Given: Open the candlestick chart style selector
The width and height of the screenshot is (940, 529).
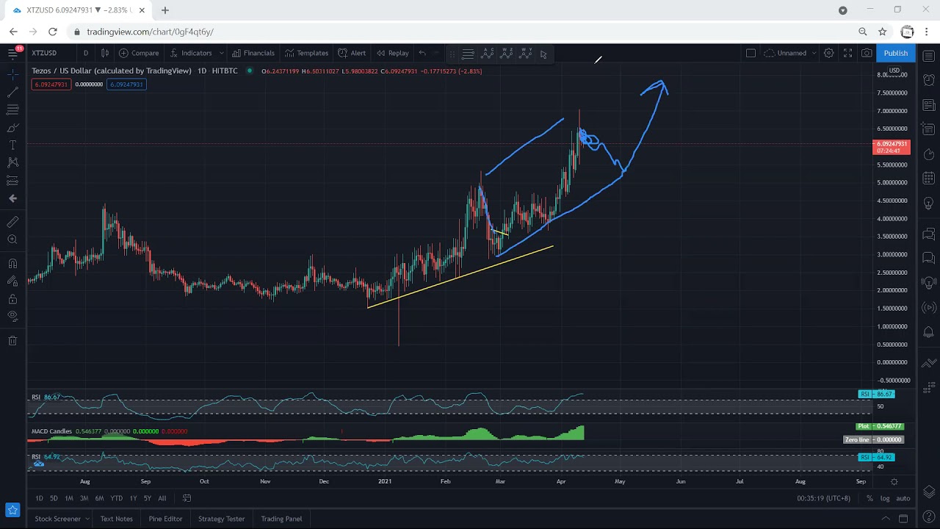Looking at the screenshot, I should pyautogui.click(x=105, y=53).
